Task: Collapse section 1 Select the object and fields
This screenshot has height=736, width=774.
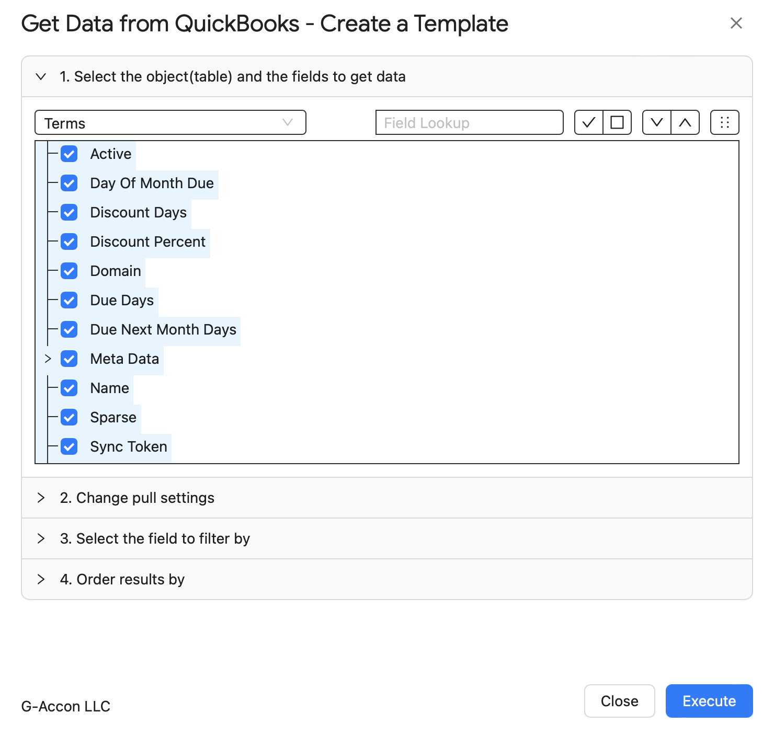Action: (387, 76)
